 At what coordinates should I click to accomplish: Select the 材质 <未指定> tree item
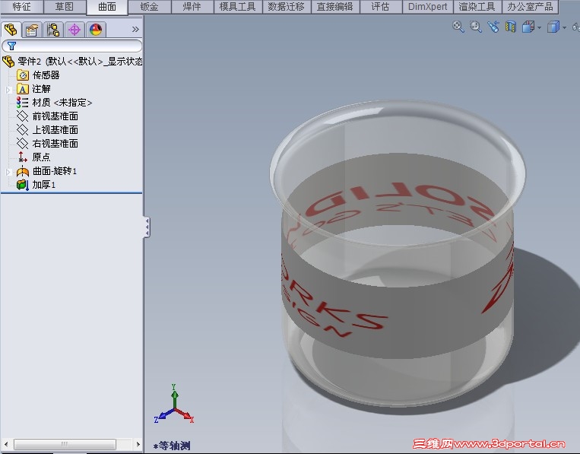(x=55, y=103)
